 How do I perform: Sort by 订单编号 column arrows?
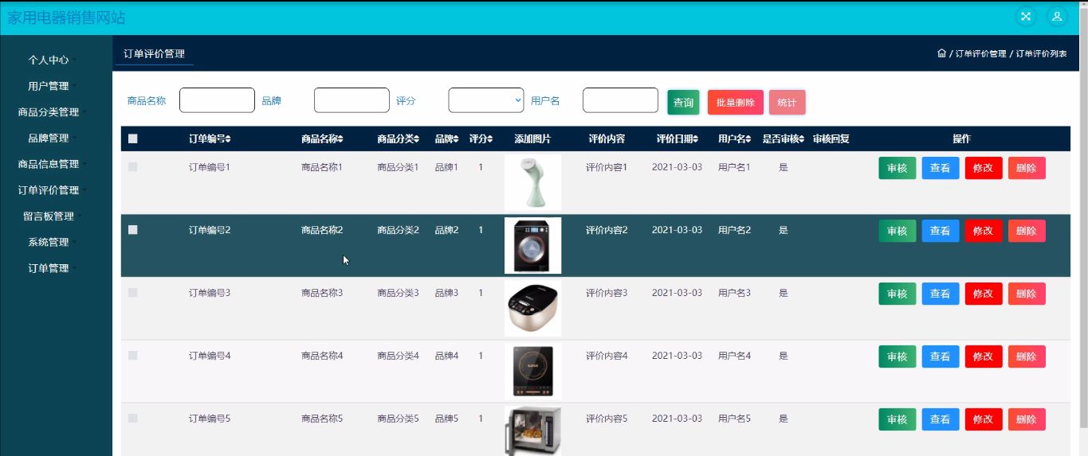tap(229, 139)
